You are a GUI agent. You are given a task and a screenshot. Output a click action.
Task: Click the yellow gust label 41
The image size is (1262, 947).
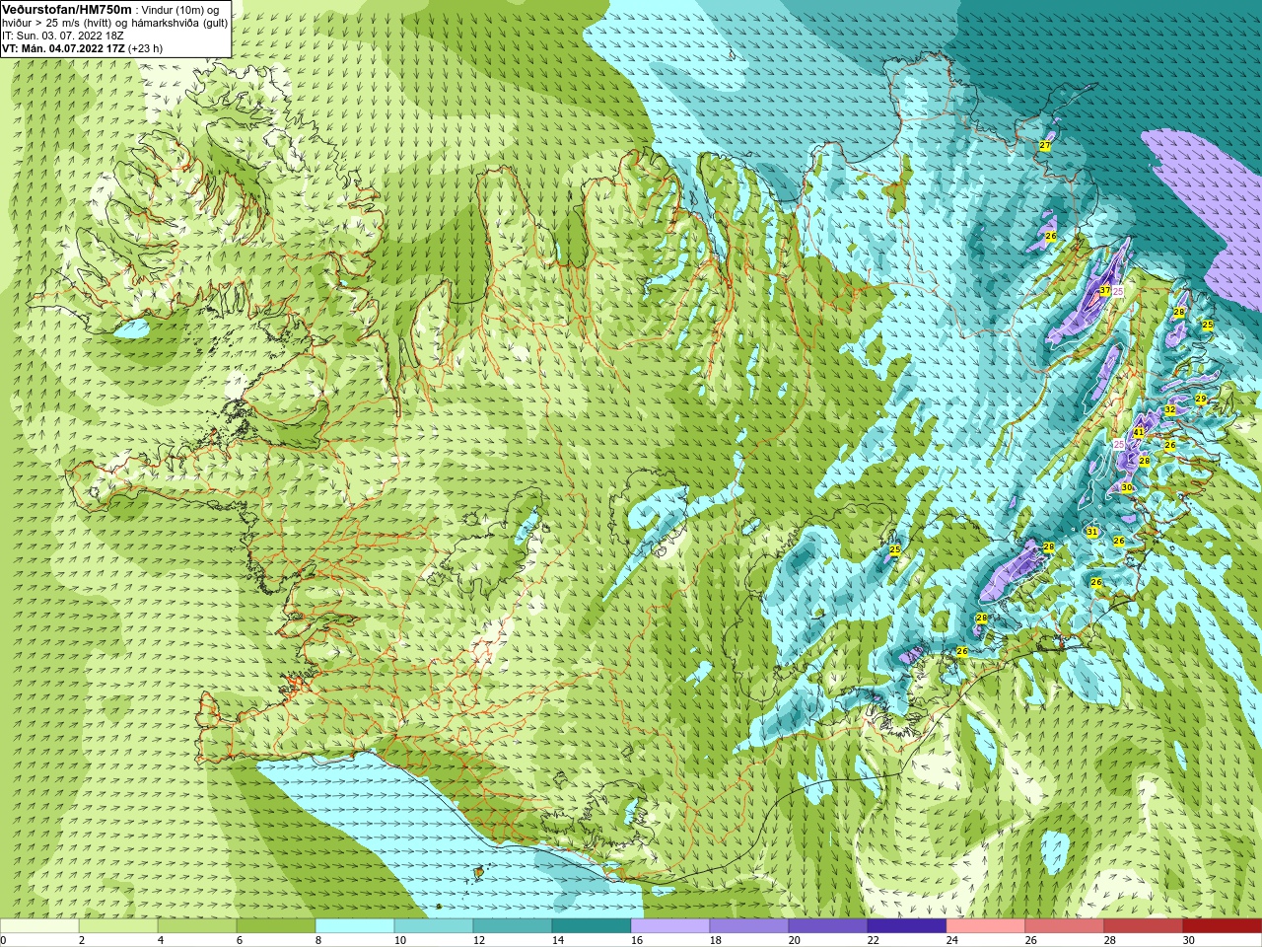[x=1139, y=432]
